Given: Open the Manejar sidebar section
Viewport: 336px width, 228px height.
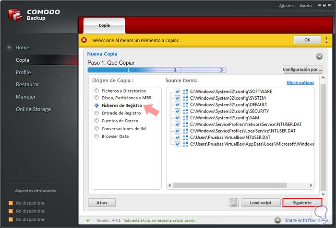Looking at the screenshot, I should point(26,97).
